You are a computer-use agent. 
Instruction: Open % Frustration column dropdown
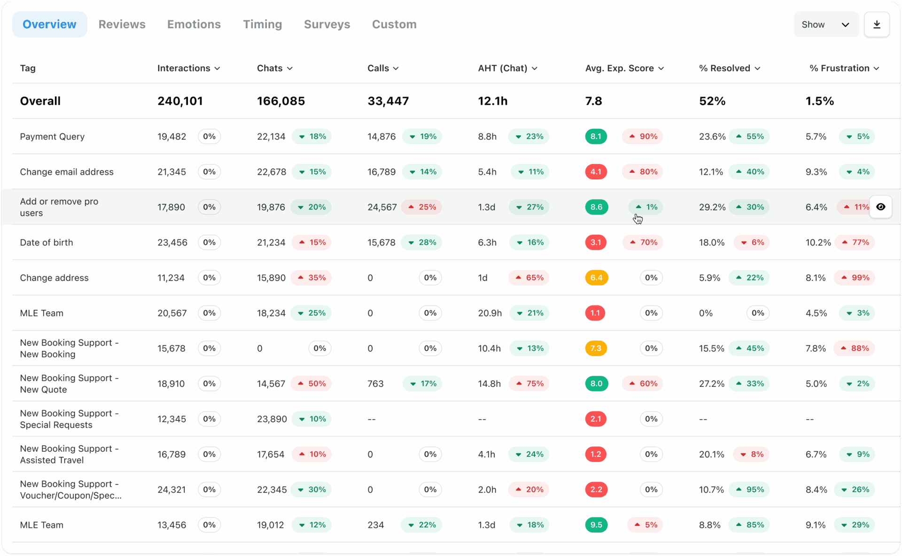tap(876, 69)
